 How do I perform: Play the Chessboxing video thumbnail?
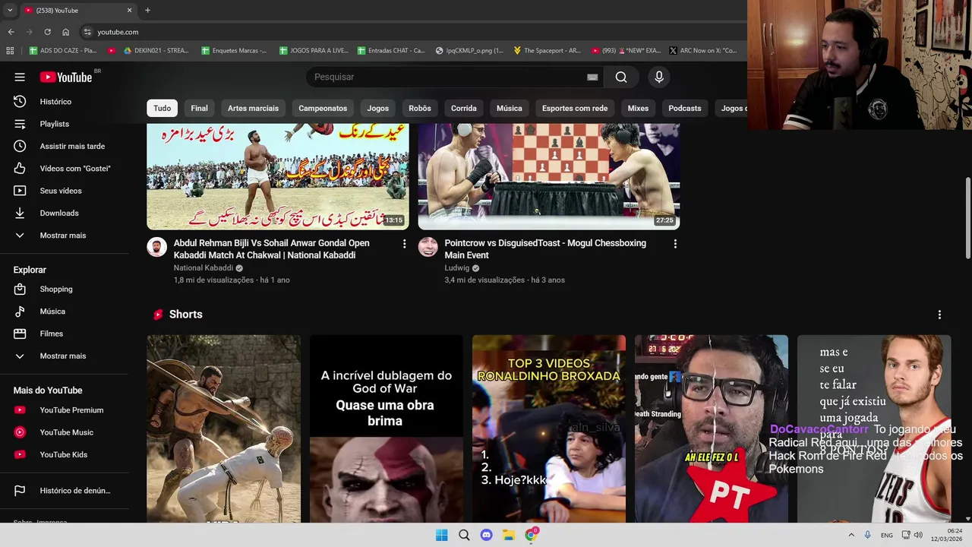pos(549,176)
